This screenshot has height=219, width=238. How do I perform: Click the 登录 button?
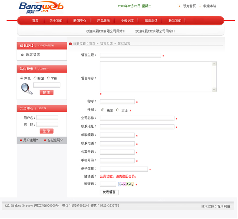coord(46,131)
